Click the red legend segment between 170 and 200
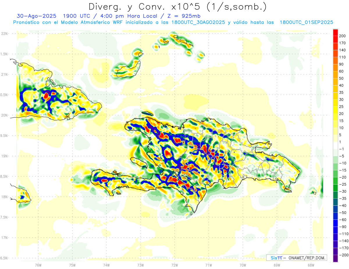 (x=335, y=39)
